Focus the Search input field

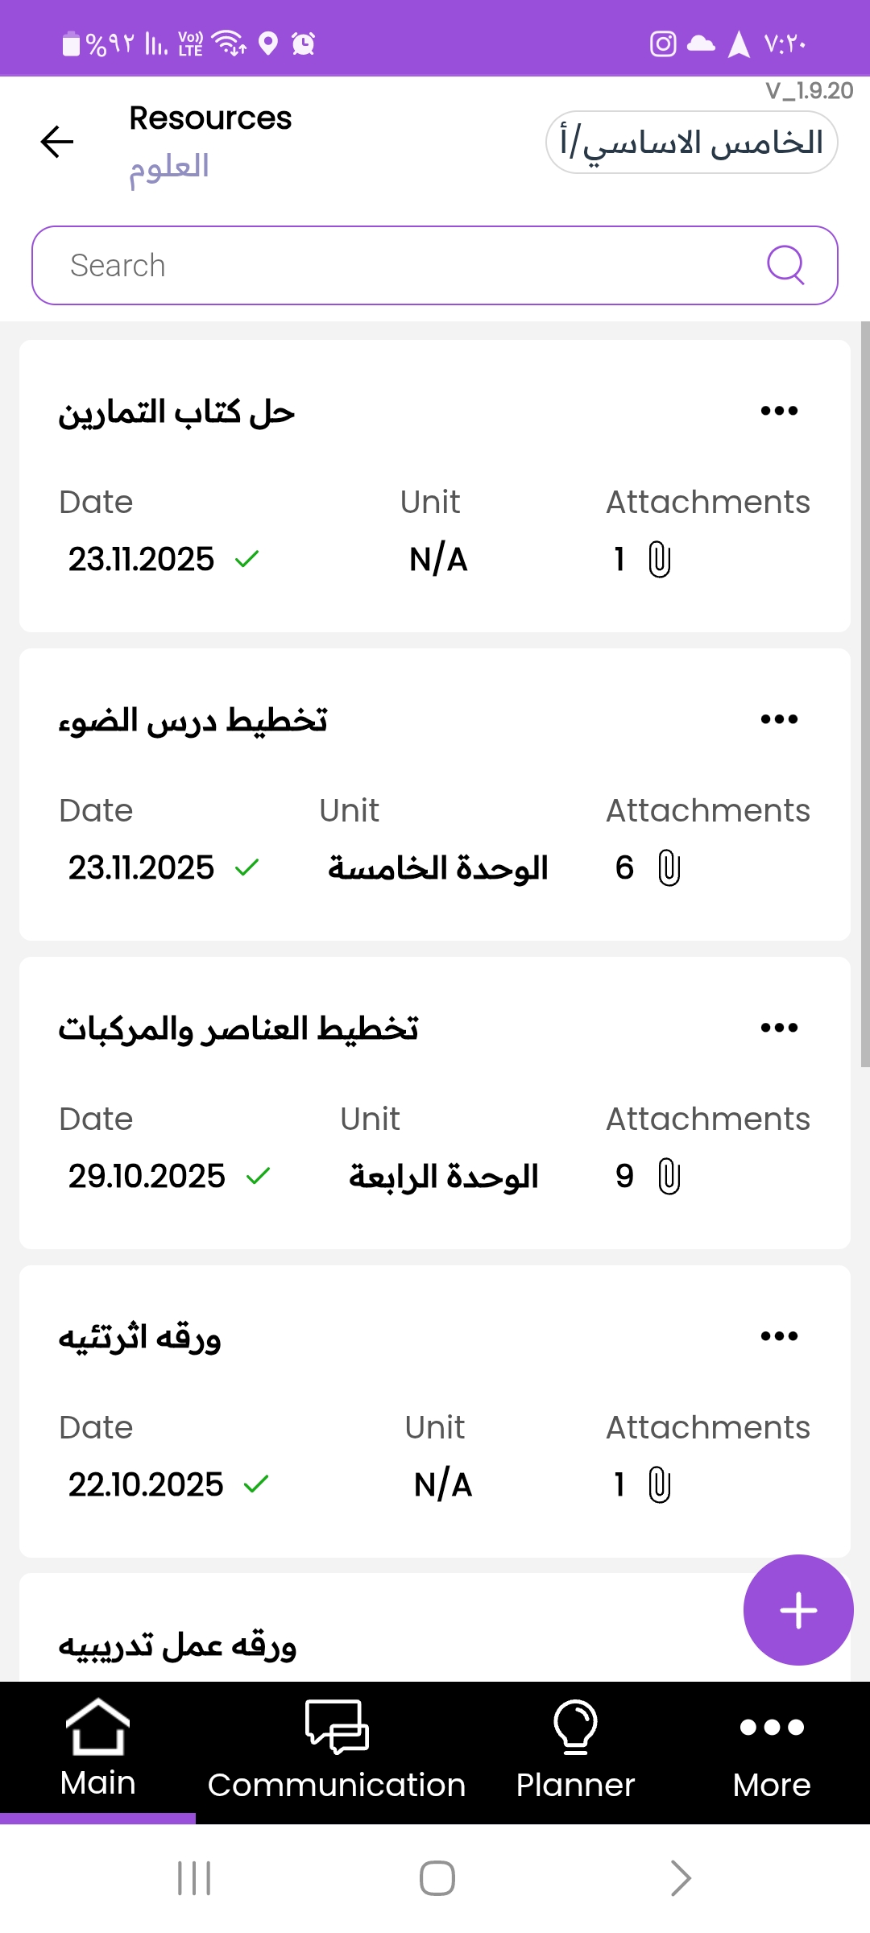(x=403, y=265)
